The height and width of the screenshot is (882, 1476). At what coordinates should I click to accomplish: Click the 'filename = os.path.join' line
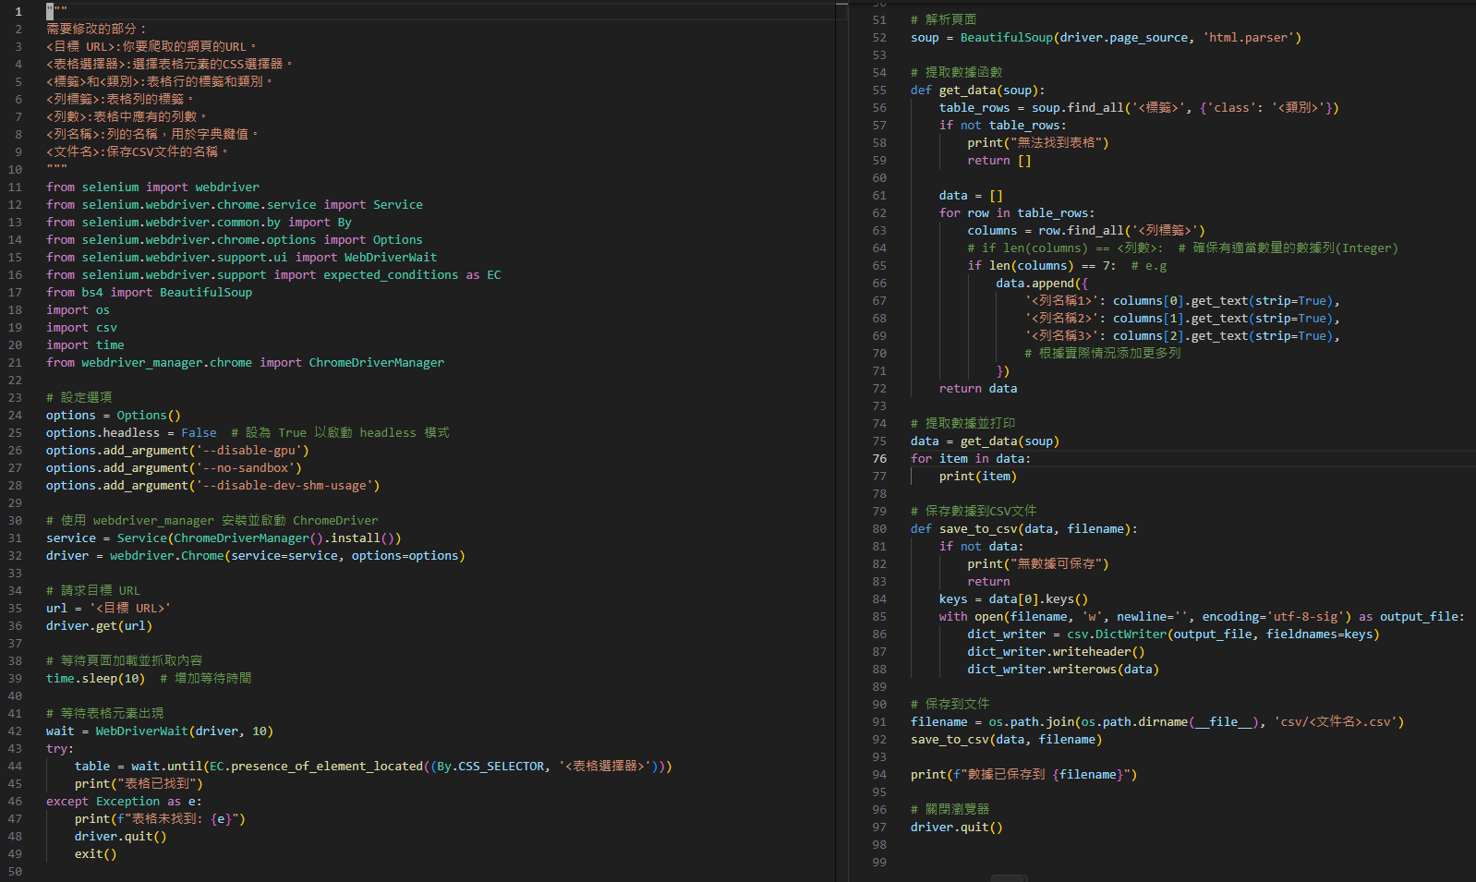pyautogui.click(x=1157, y=721)
